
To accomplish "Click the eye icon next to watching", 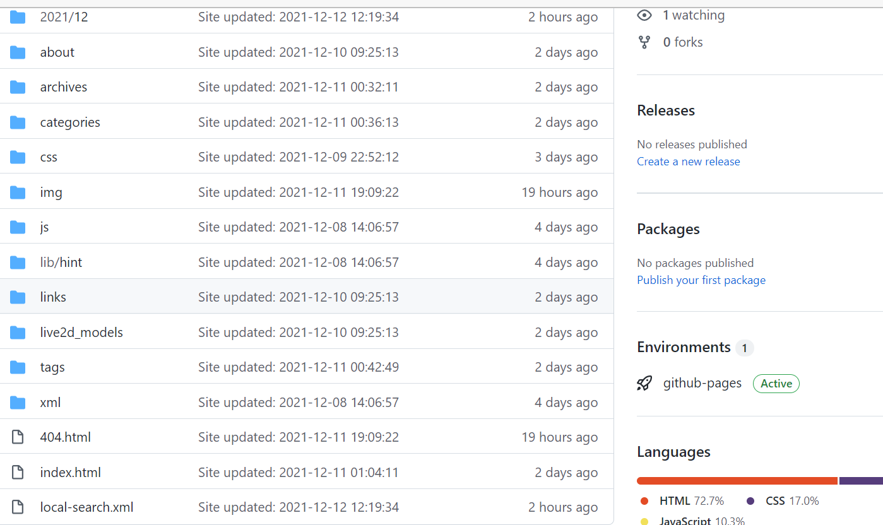I will click(x=644, y=15).
